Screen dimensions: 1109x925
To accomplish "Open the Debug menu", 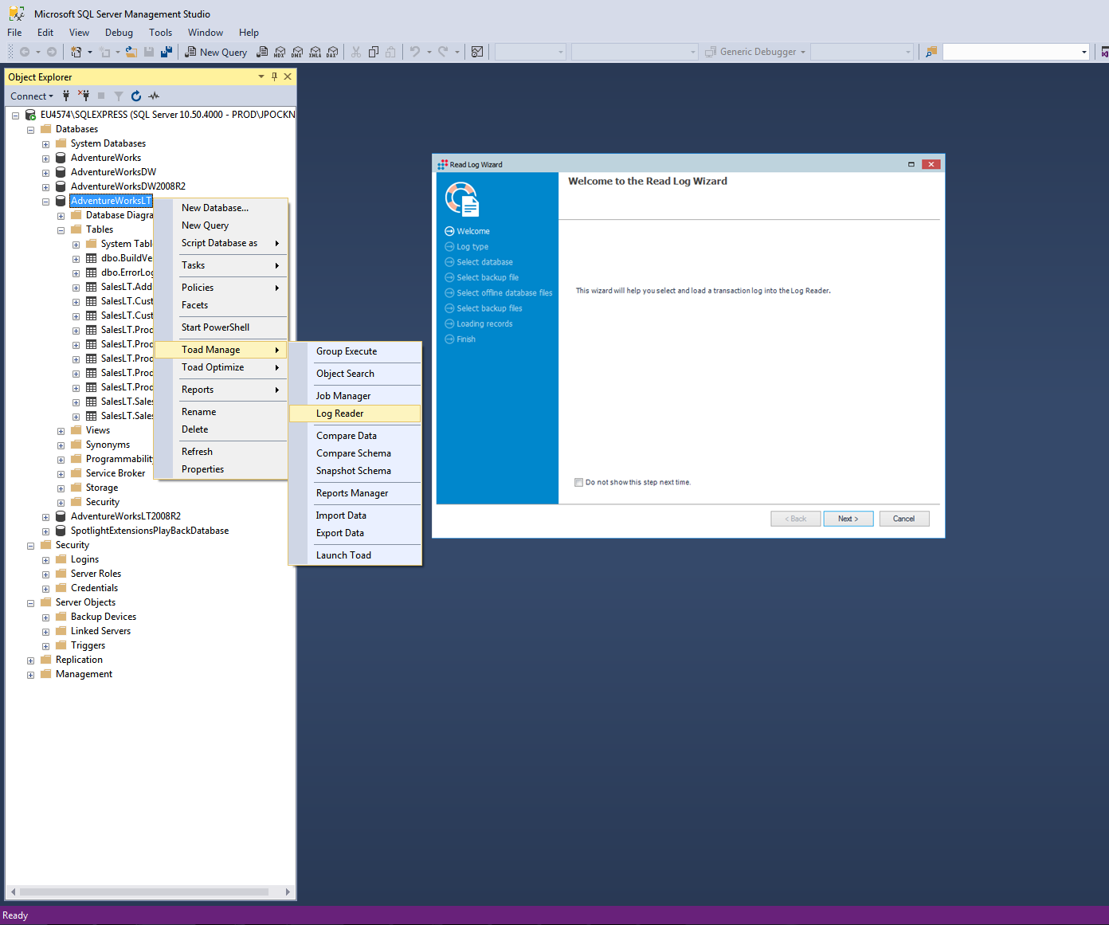I will pos(118,32).
